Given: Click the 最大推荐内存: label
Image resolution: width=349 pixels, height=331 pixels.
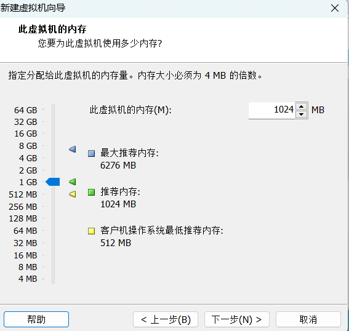Looking at the screenshot, I should 129,153.
